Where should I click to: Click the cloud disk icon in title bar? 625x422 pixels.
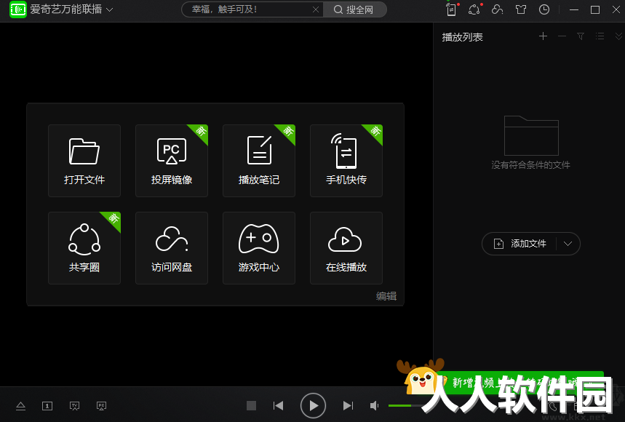click(498, 9)
